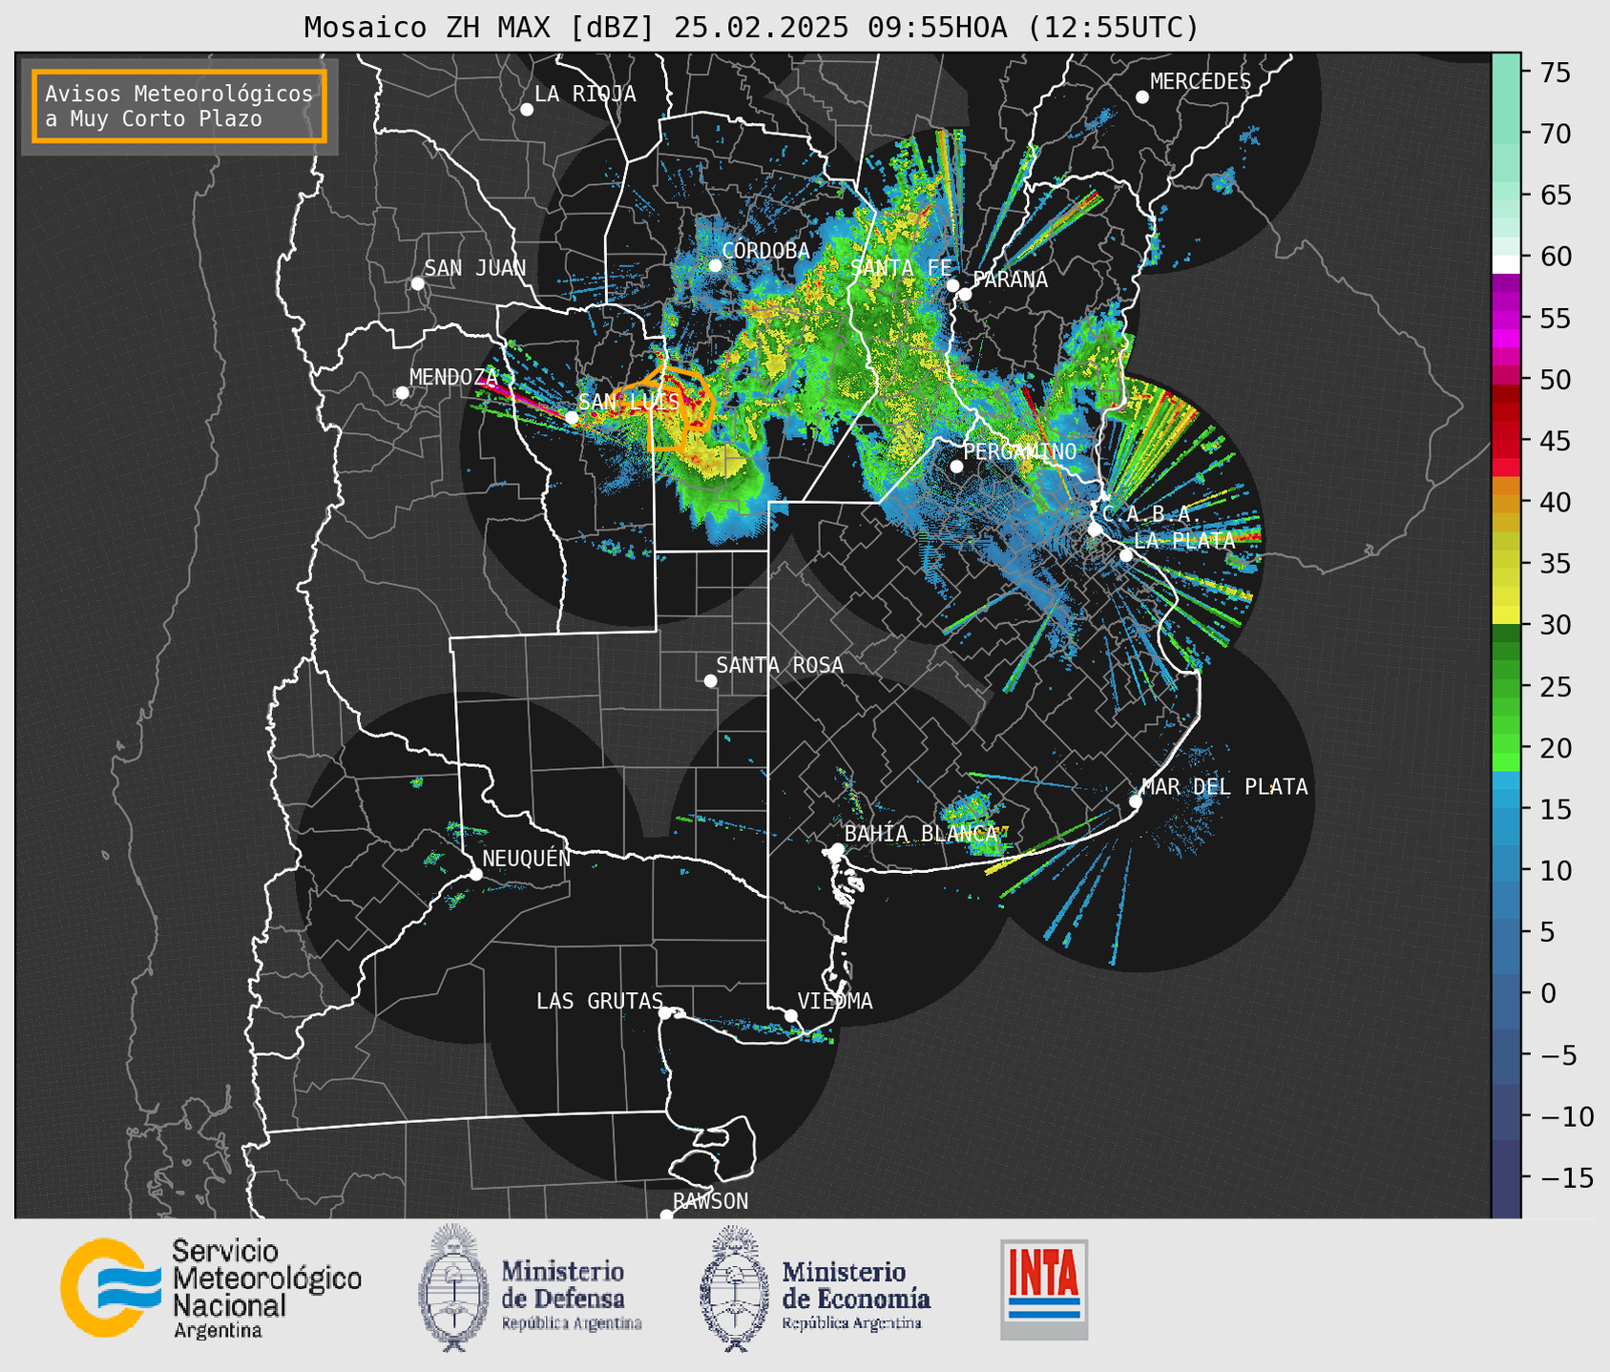The width and height of the screenshot is (1610, 1372).
Task: Click the Santa Fe city marker dot
Action: (952, 285)
